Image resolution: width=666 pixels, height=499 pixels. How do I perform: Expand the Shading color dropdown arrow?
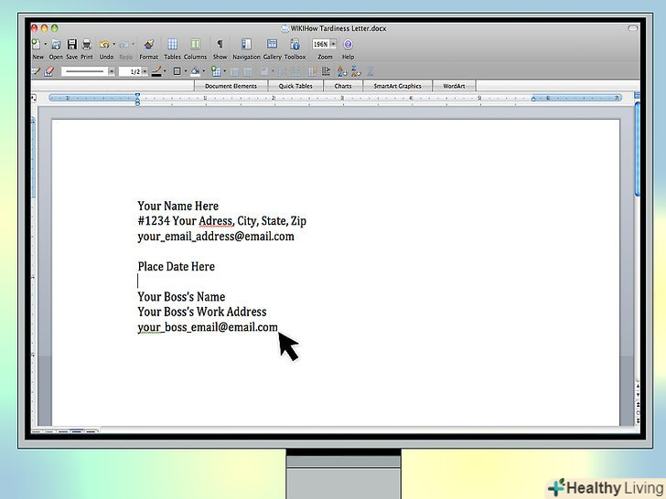(x=204, y=71)
